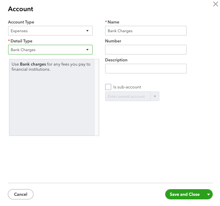Enable the Is sub-account checkbox
Screen dimensions: 220x206
tap(108, 87)
